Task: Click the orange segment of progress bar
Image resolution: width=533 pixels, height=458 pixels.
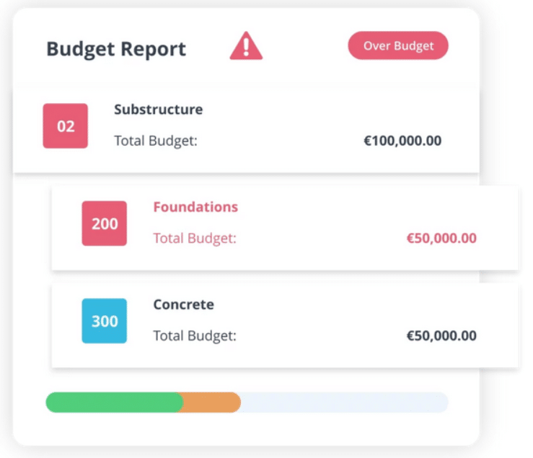Action: (211, 402)
